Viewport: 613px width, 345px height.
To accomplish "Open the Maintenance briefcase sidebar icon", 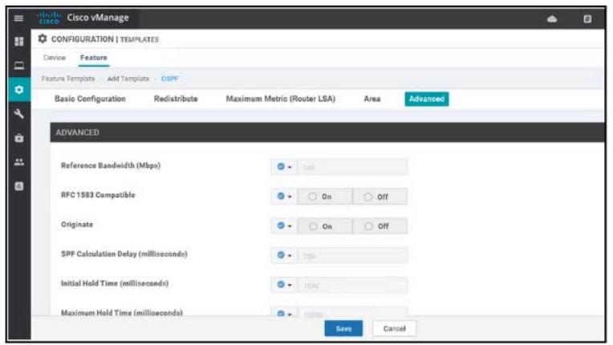I will pos(18,138).
